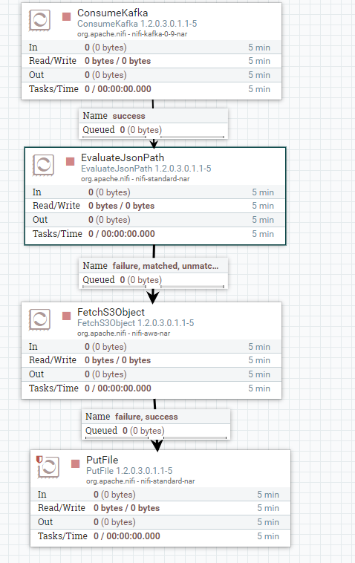Click the stopped status square on EvaluateJsonPath
The height and width of the screenshot is (563, 355).
(70, 162)
